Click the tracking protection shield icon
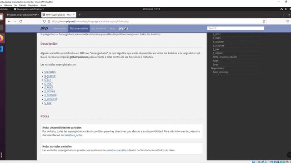 coord(45,21)
